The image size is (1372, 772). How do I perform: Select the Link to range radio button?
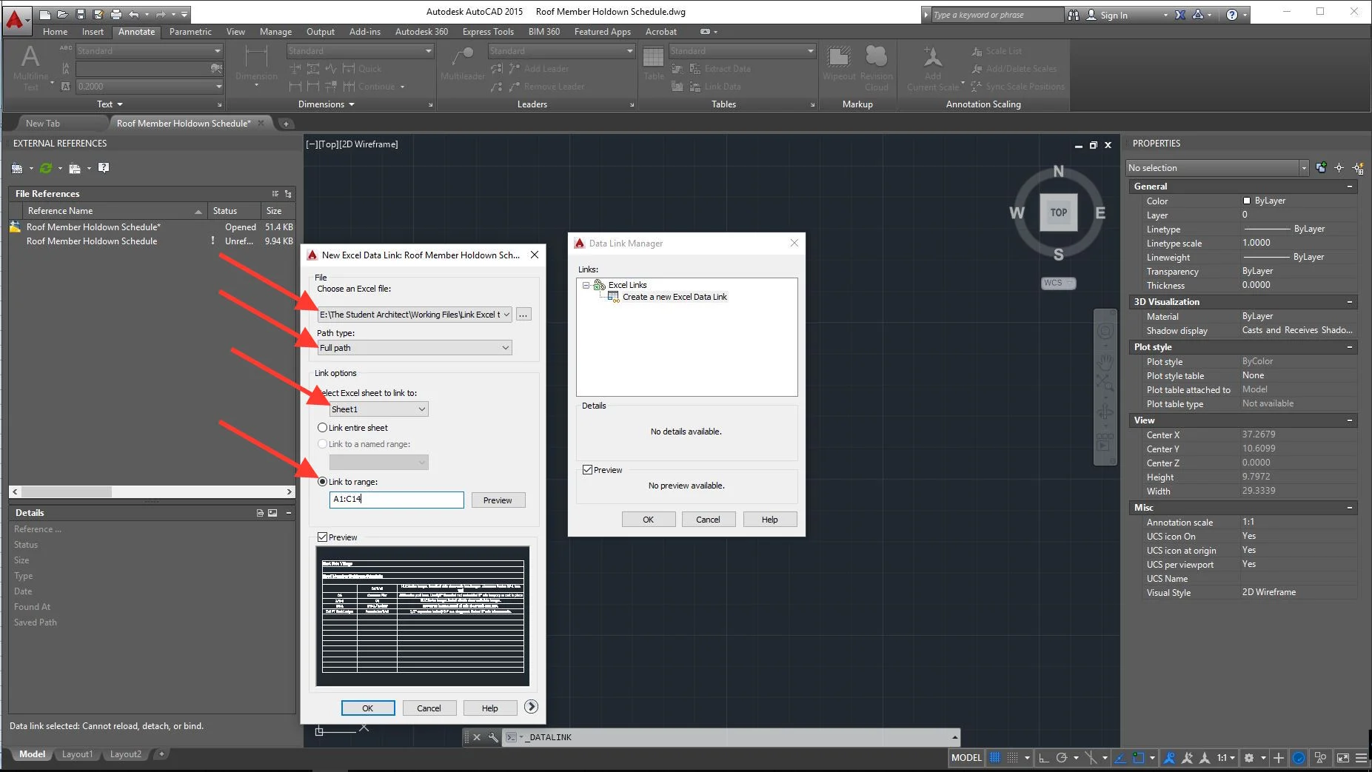pyautogui.click(x=323, y=482)
